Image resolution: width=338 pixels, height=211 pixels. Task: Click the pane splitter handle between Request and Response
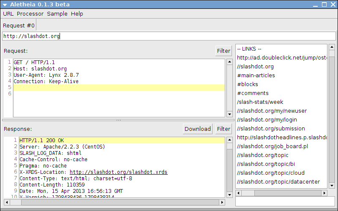(119, 120)
